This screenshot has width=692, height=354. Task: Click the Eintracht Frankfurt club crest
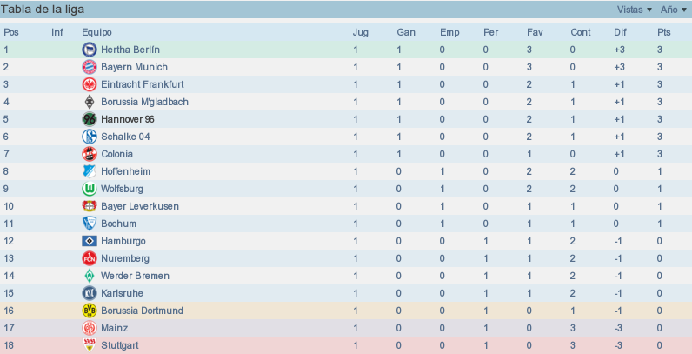90,84
